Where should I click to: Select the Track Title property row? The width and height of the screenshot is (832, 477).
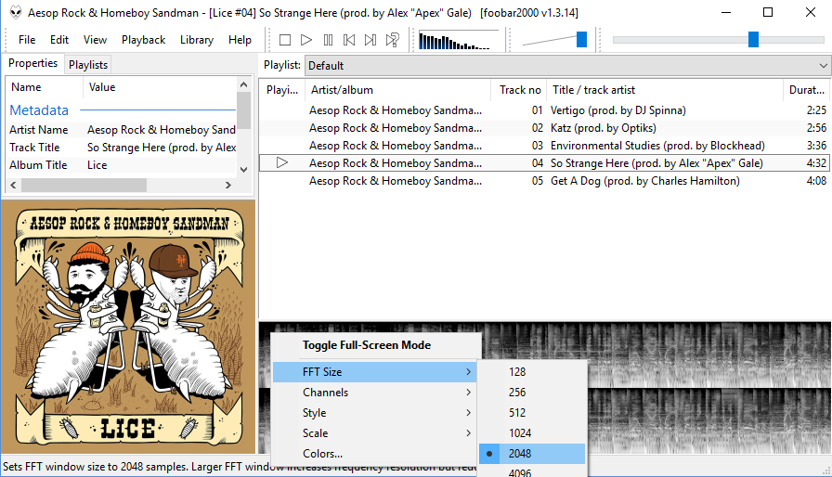pyautogui.click(x=122, y=148)
